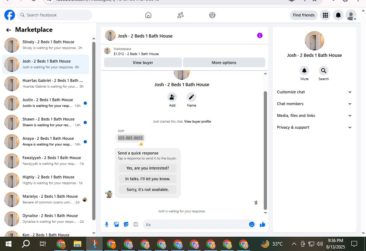Click the scroll-down arrow of conversation list
366x251 pixels.
[94, 233]
